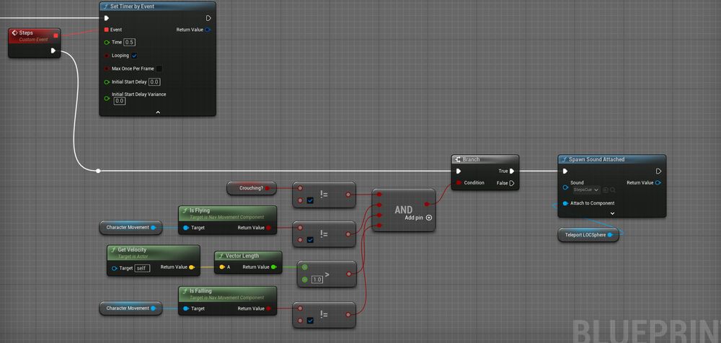Click Vector Length's A input pin
Screen dimensions: 721x343
(222, 267)
